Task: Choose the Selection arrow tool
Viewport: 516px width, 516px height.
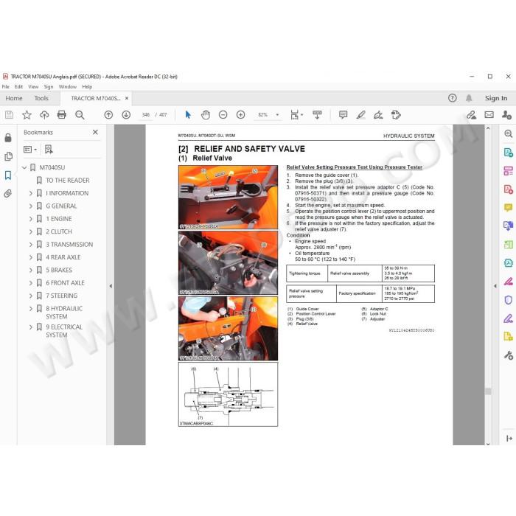Action: 188,115
